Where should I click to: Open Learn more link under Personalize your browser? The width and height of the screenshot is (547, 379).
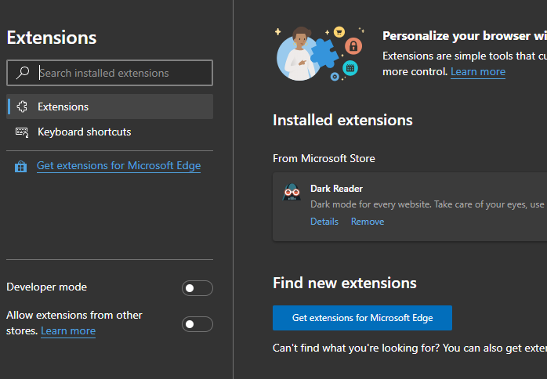(478, 72)
